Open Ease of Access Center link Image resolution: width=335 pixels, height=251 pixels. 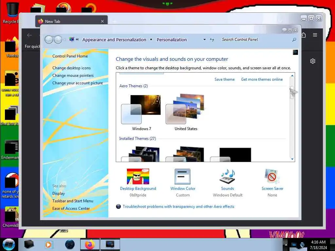coord(71,208)
